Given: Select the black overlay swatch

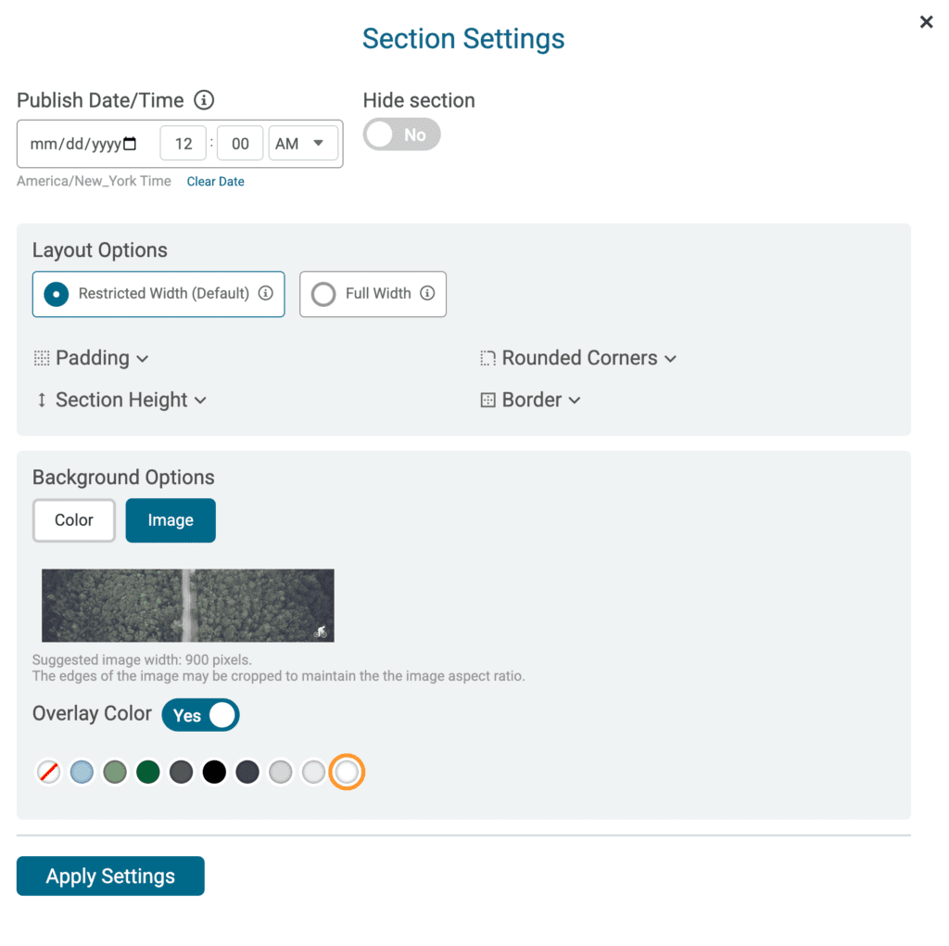Looking at the screenshot, I should 214,773.
